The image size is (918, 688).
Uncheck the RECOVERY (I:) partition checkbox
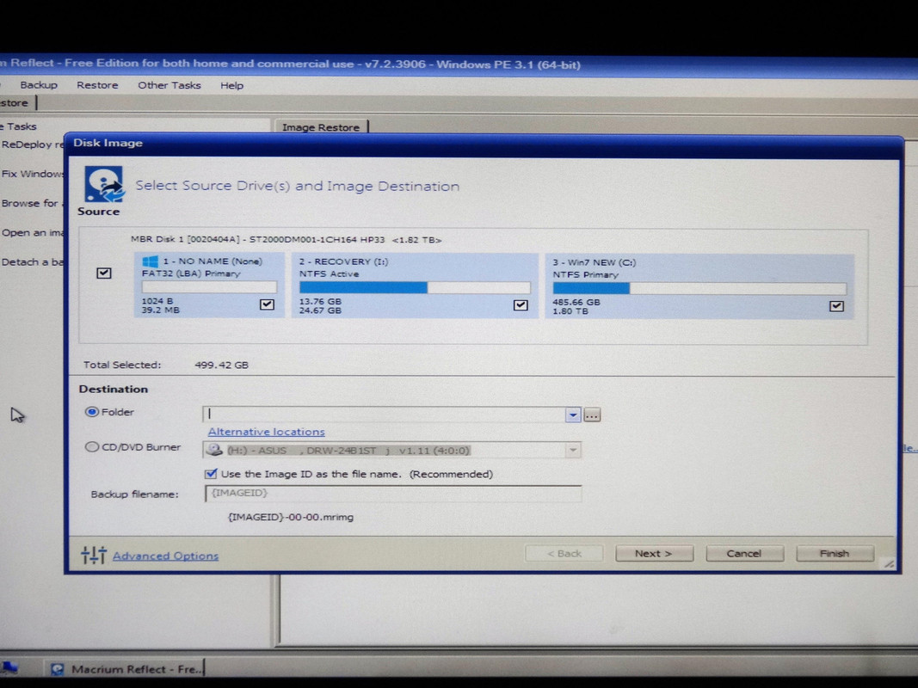click(x=521, y=304)
